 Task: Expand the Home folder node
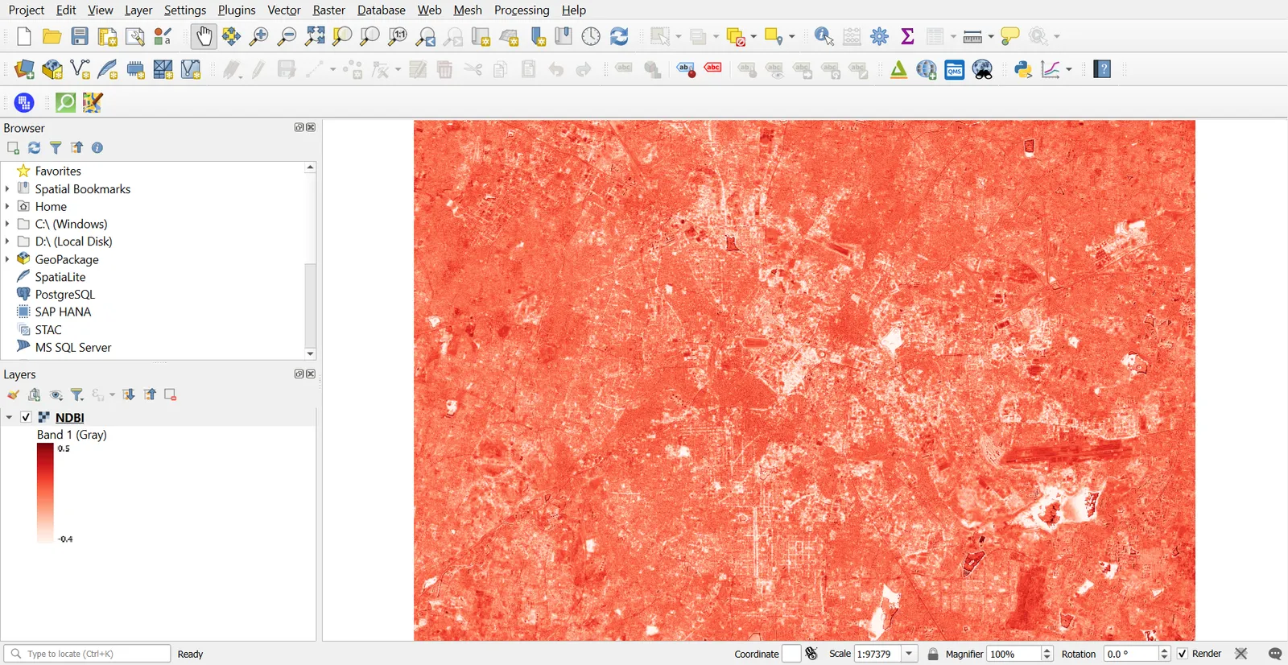[7, 206]
